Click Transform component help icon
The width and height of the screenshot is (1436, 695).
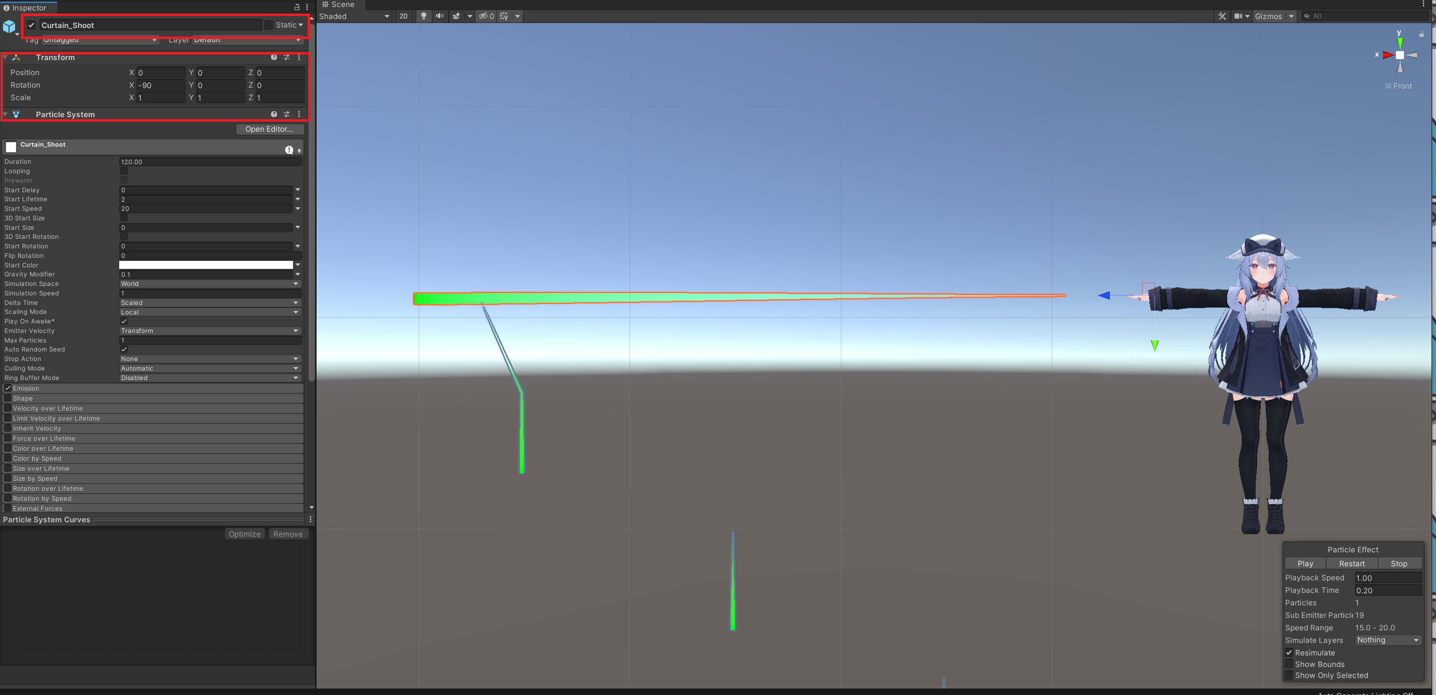click(x=273, y=58)
